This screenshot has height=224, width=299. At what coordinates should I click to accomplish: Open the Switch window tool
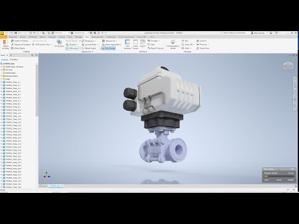[x=143, y=44]
